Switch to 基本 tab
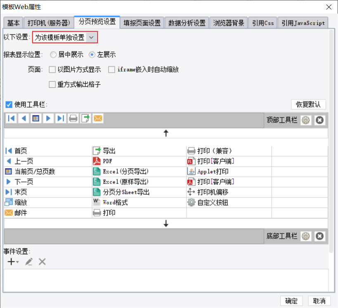Image resolution: width=338 pixels, height=308 pixels. tap(13, 23)
